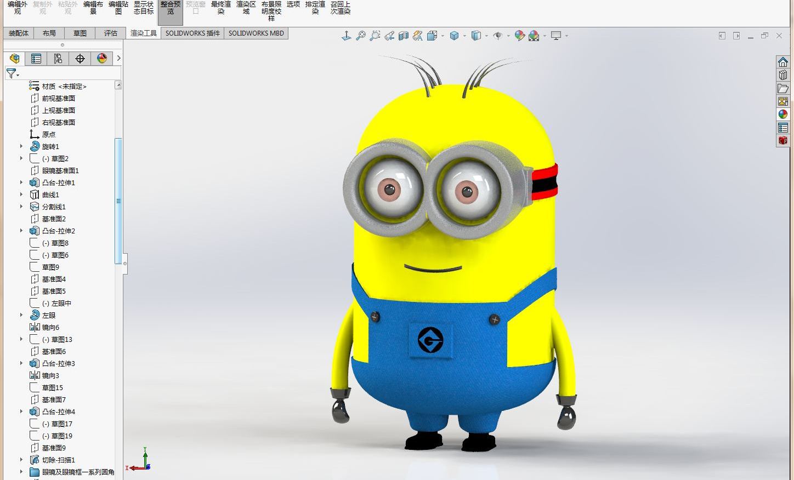Click the feature tree filter funnel icon

(12, 73)
